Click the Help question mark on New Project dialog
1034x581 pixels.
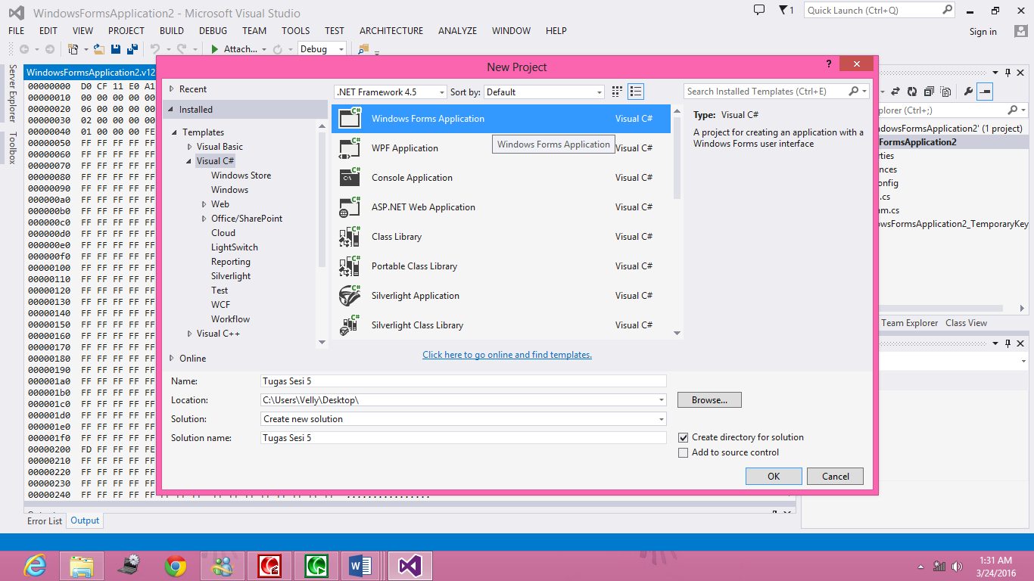828,64
